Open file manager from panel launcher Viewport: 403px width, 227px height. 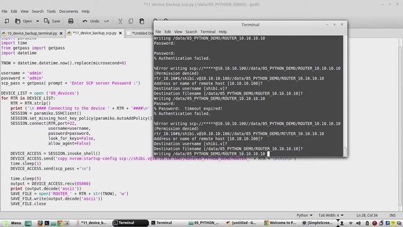[54, 223]
